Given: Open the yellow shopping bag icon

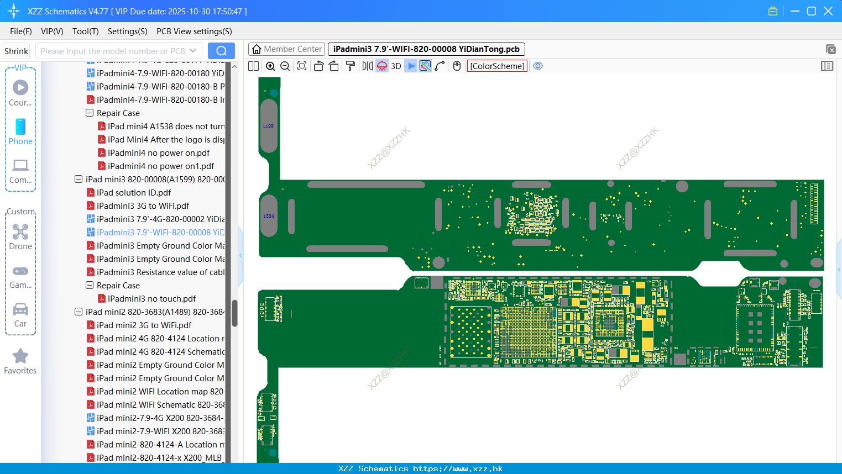Looking at the screenshot, I should click(x=773, y=11).
